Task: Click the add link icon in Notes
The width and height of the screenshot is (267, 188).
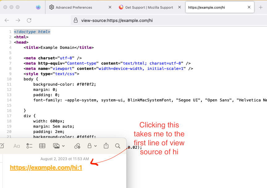Action: [77, 146]
